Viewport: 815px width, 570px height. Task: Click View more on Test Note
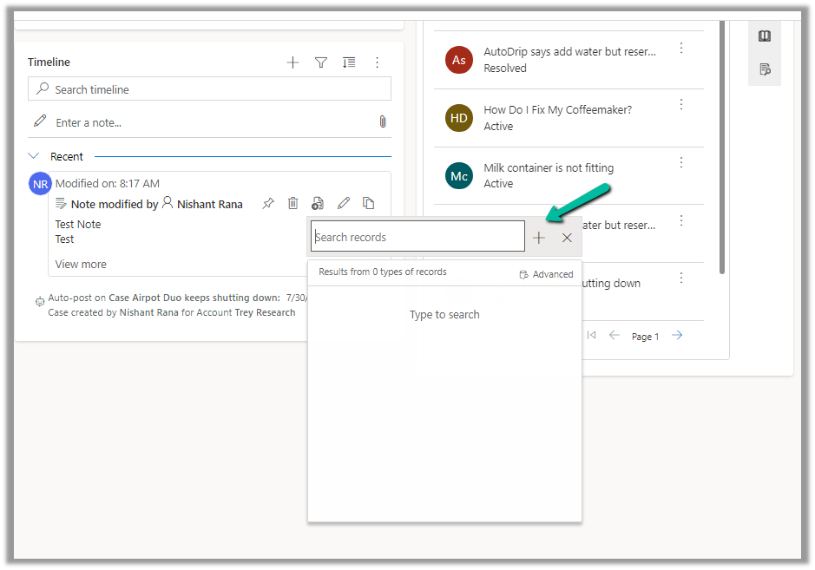click(81, 264)
